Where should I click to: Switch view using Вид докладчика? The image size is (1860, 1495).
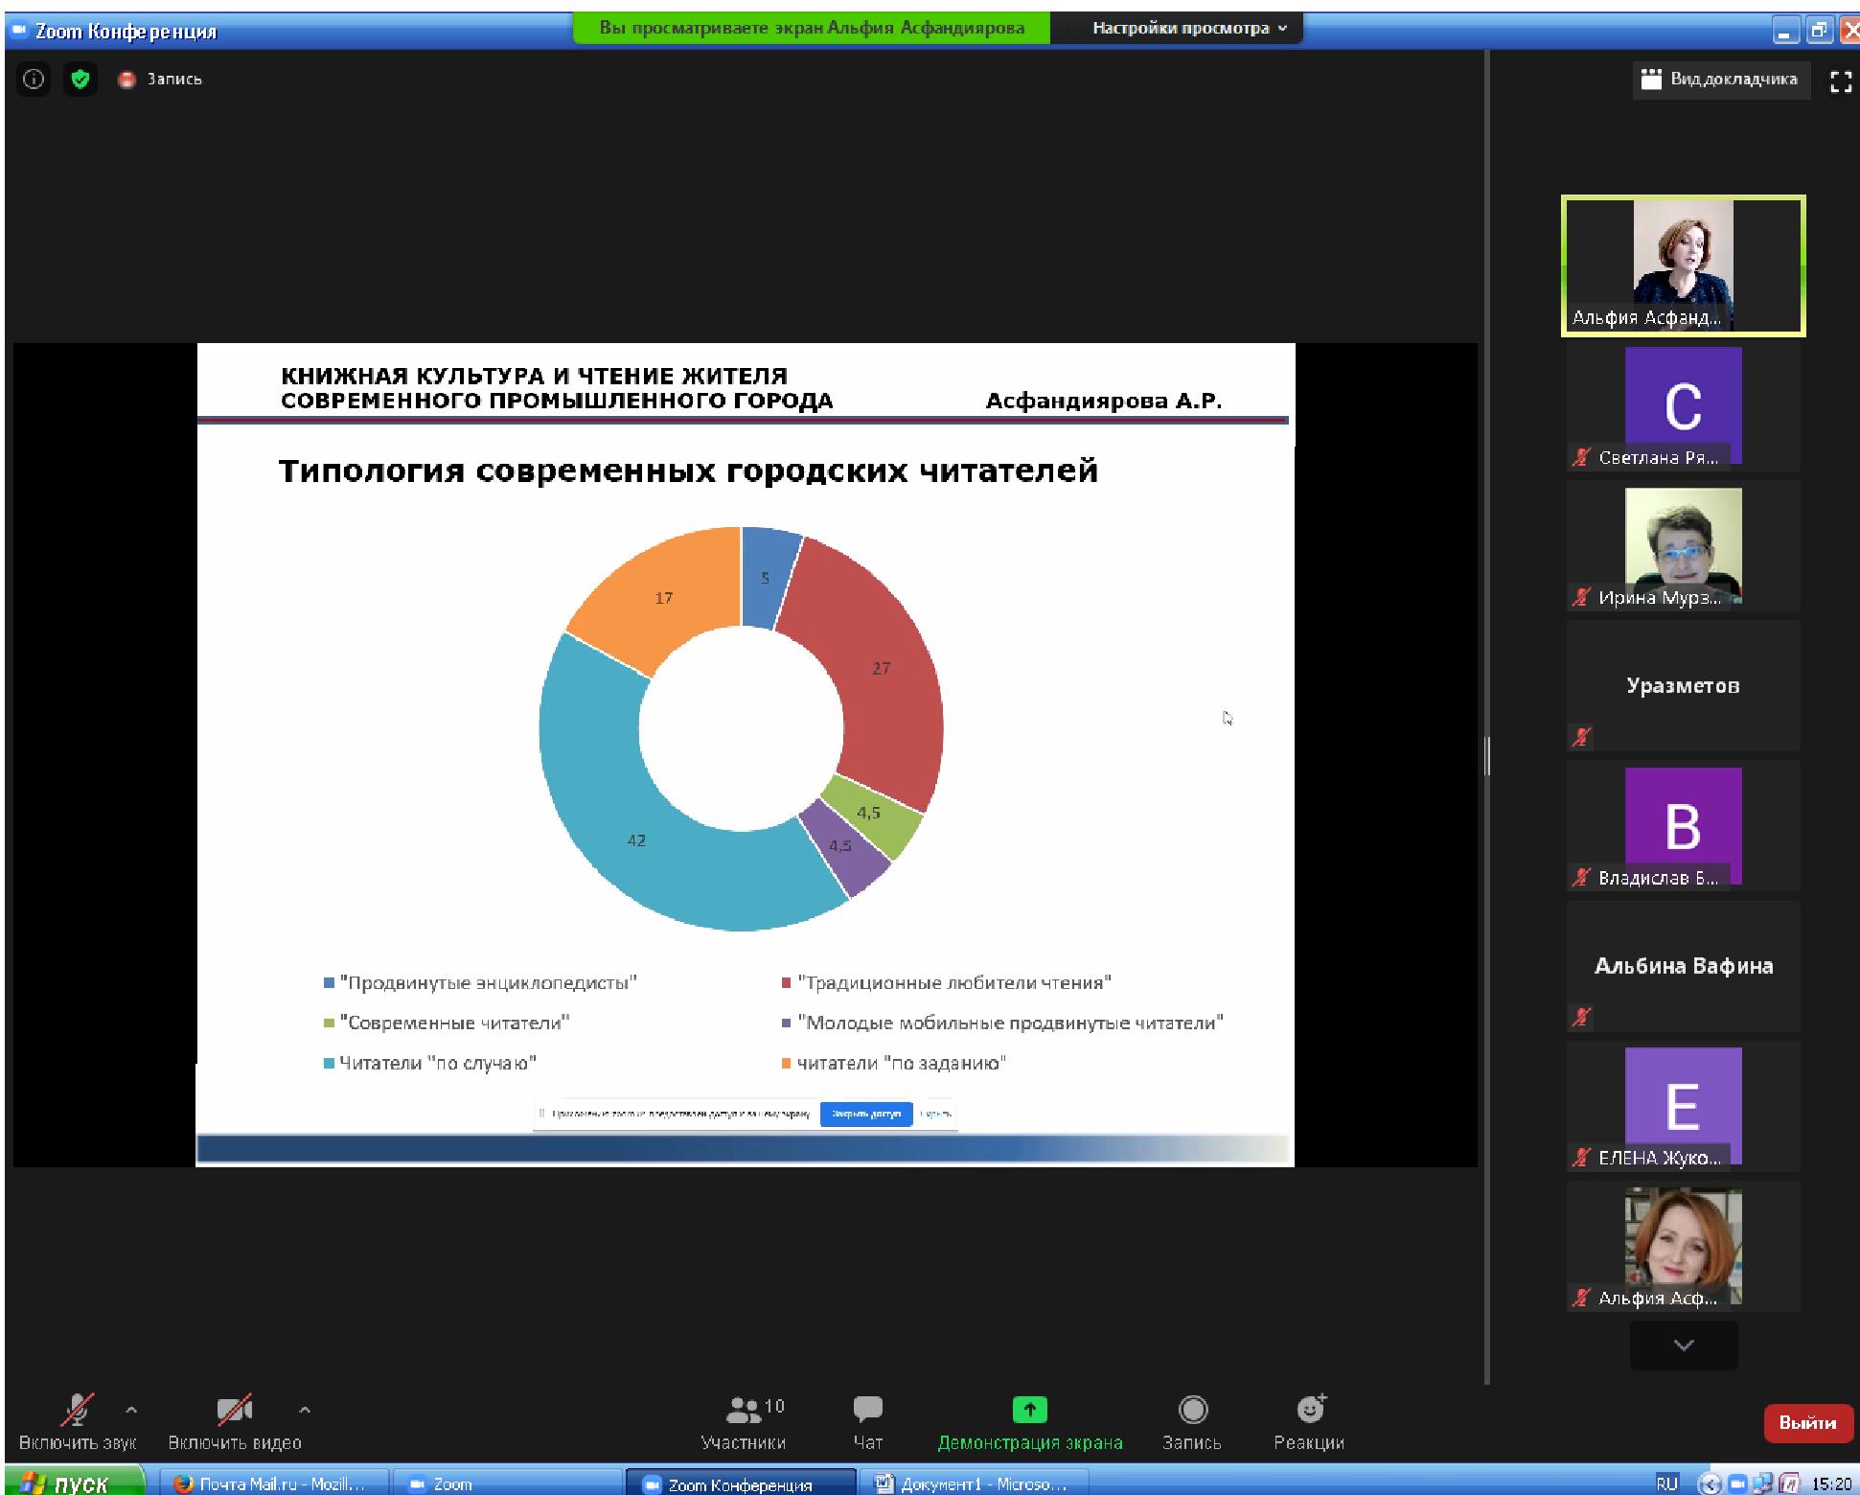click(1720, 80)
